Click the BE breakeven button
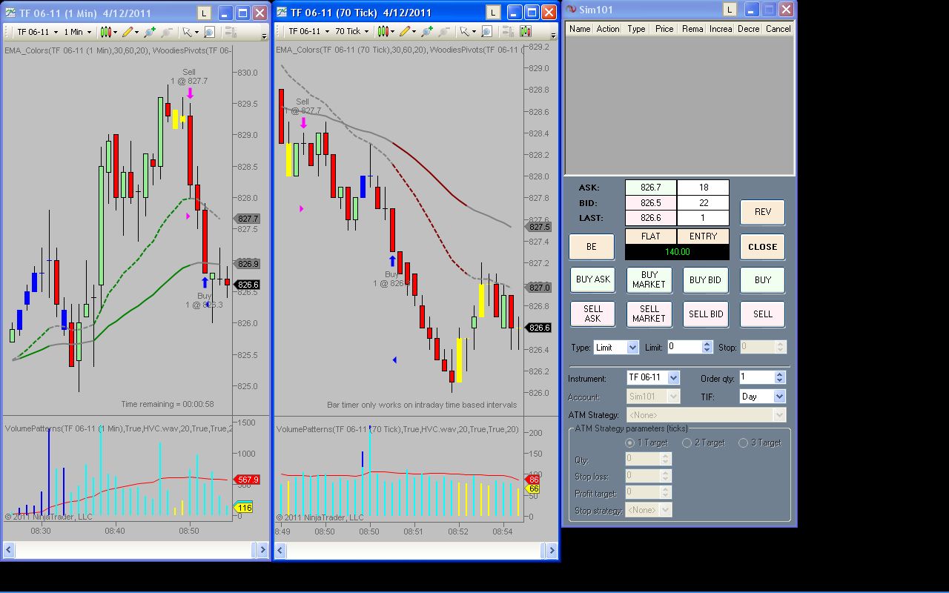Viewport: 949px width, 593px height. 591,247
